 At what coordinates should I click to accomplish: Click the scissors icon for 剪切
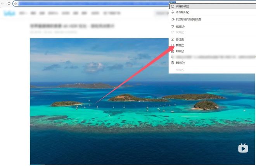point(173,40)
